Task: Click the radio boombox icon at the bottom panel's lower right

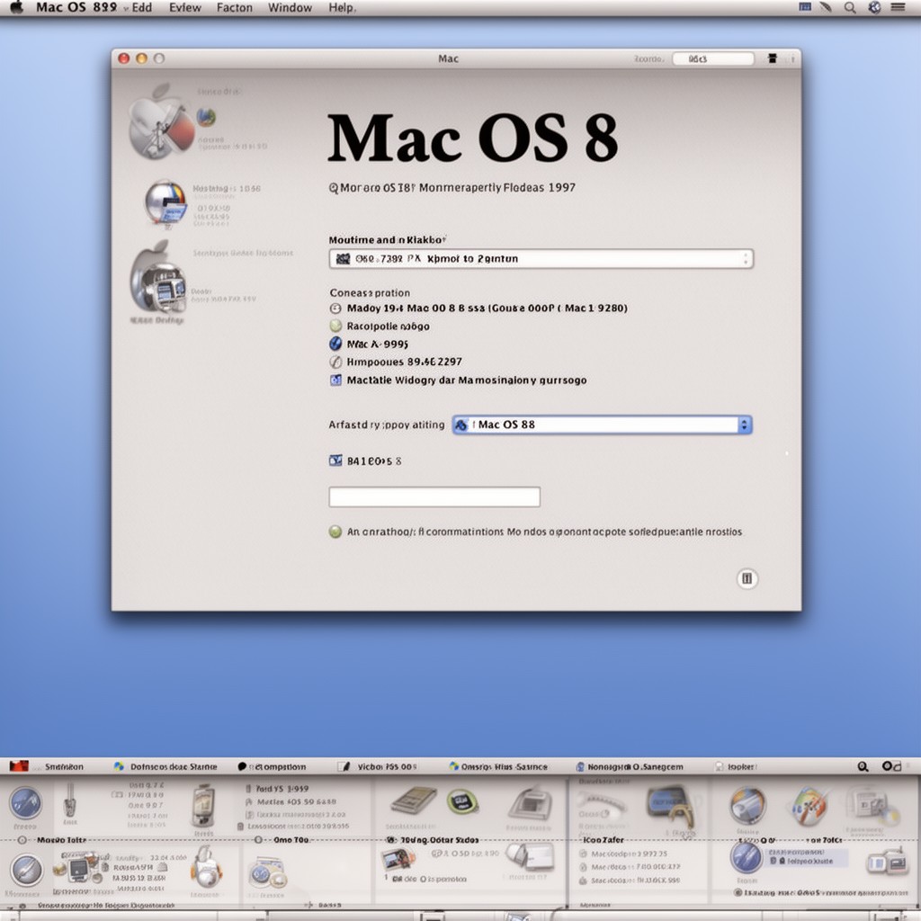Action: coord(888,863)
